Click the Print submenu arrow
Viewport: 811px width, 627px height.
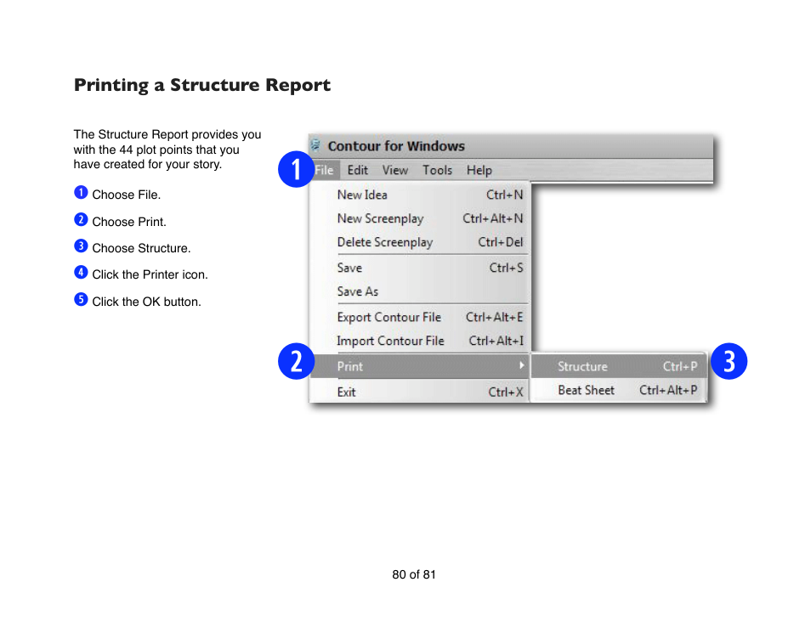pyautogui.click(x=521, y=365)
